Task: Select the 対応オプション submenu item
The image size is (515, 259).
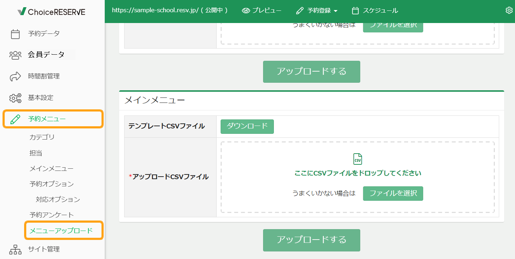Action: (x=58, y=200)
